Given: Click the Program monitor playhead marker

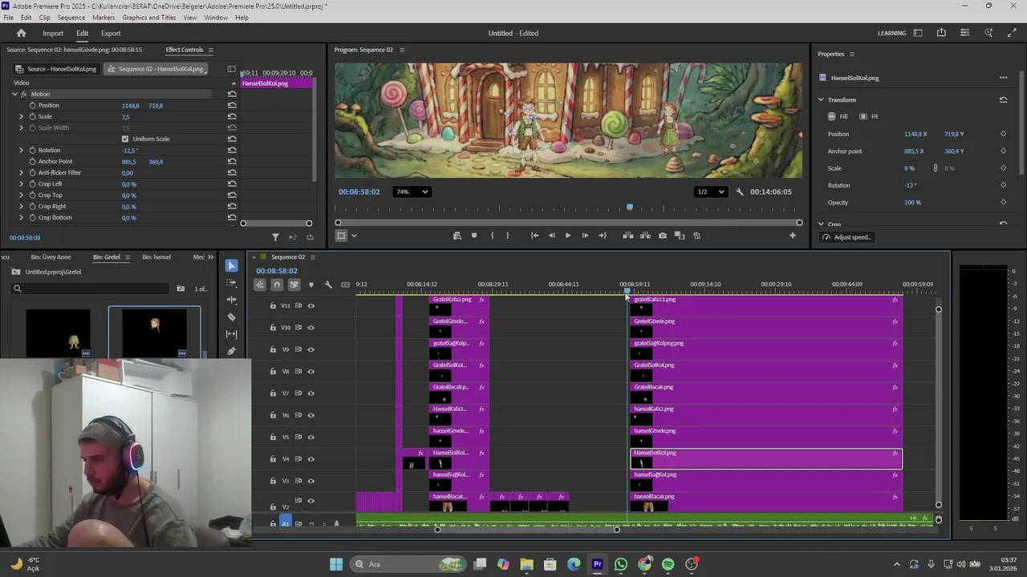Looking at the screenshot, I should [630, 208].
